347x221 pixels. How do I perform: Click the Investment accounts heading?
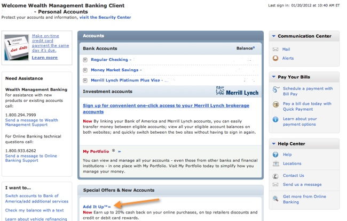pyautogui.click(x=107, y=92)
